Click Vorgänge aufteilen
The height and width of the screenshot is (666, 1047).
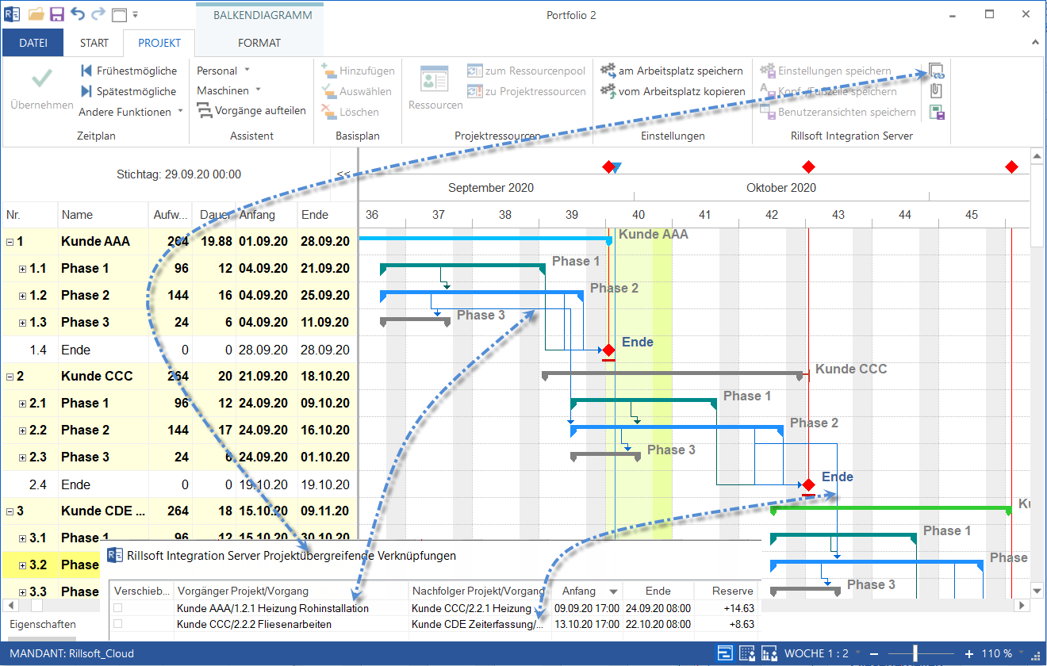point(251,111)
